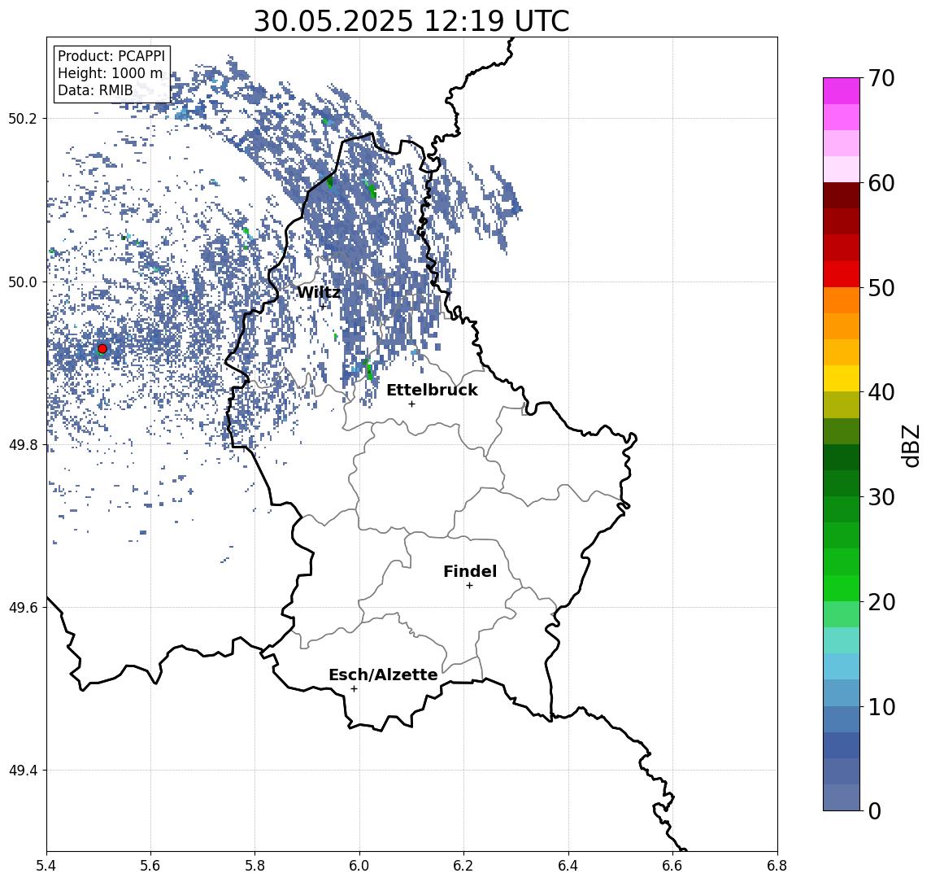Click the colorbar tick label 30
Image resolution: width=931 pixels, height=882 pixels.
(881, 497)
